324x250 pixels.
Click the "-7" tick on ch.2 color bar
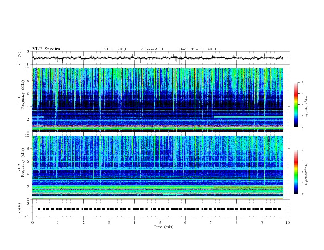tap(301, 194)
